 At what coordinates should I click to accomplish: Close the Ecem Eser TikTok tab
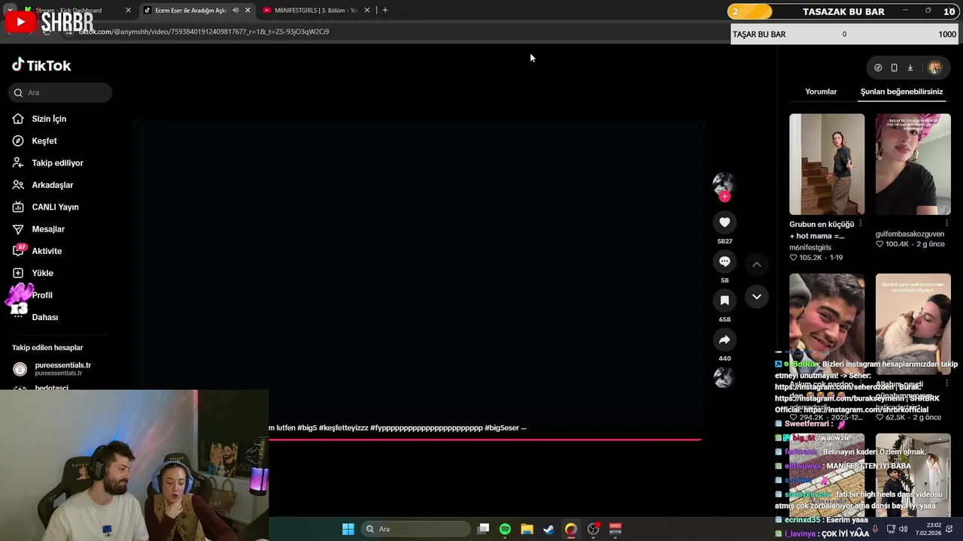pyautogui.click(x=248, y=10)
